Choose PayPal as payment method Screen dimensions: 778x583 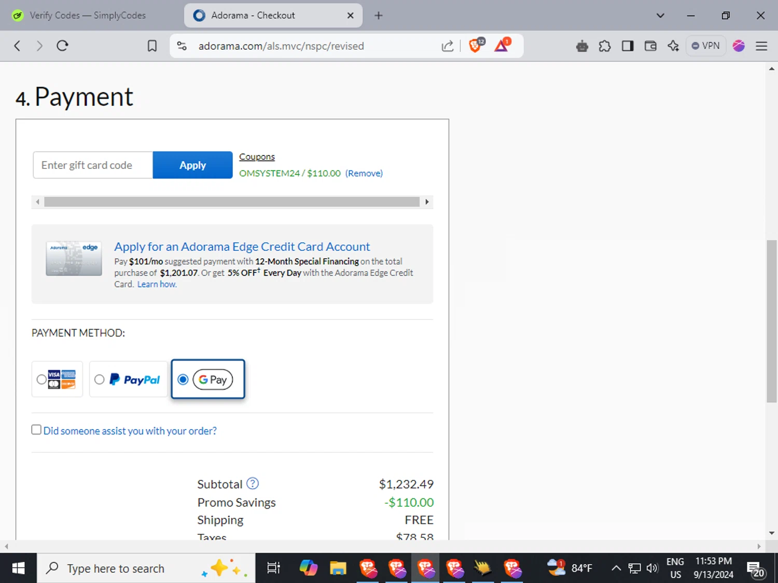pos(100,379)
